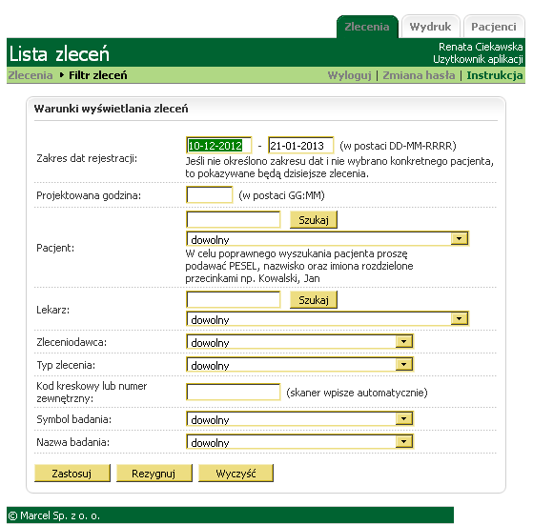Go to Zlecenia breadcrumb link

[x=31, y=75]
